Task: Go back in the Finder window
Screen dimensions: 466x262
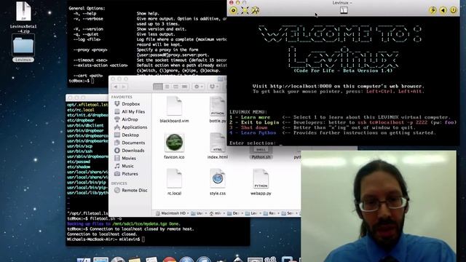Action: coord(116,87)
